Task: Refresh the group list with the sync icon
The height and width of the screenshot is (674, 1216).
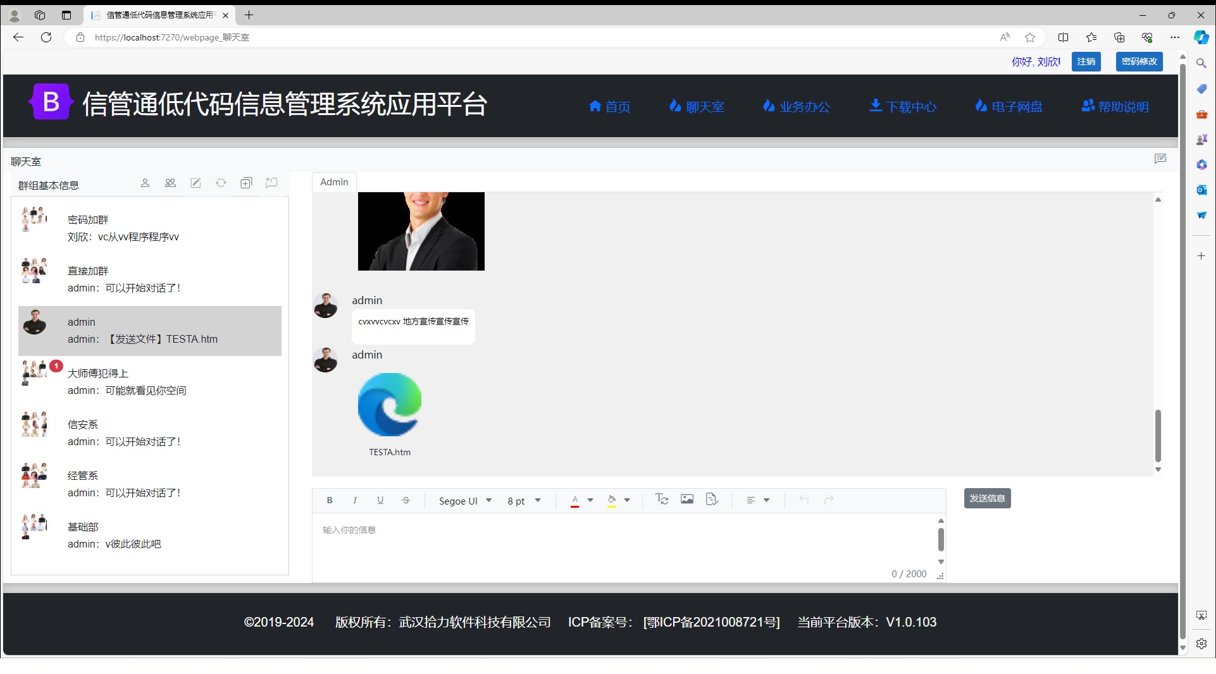Action: coord(221,183)
